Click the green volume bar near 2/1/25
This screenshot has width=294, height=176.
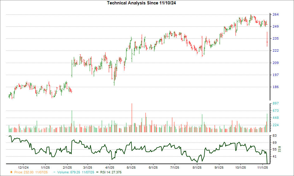pos(71,119)
